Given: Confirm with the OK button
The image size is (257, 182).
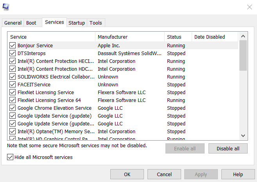Looking at the screenshot, I should (x=127, y=174).
